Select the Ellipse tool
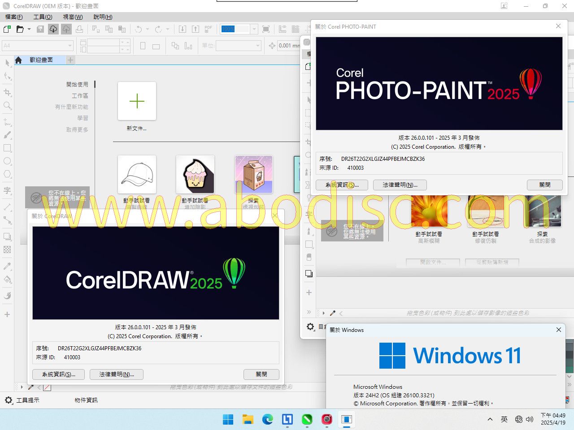 click(7, 161)
